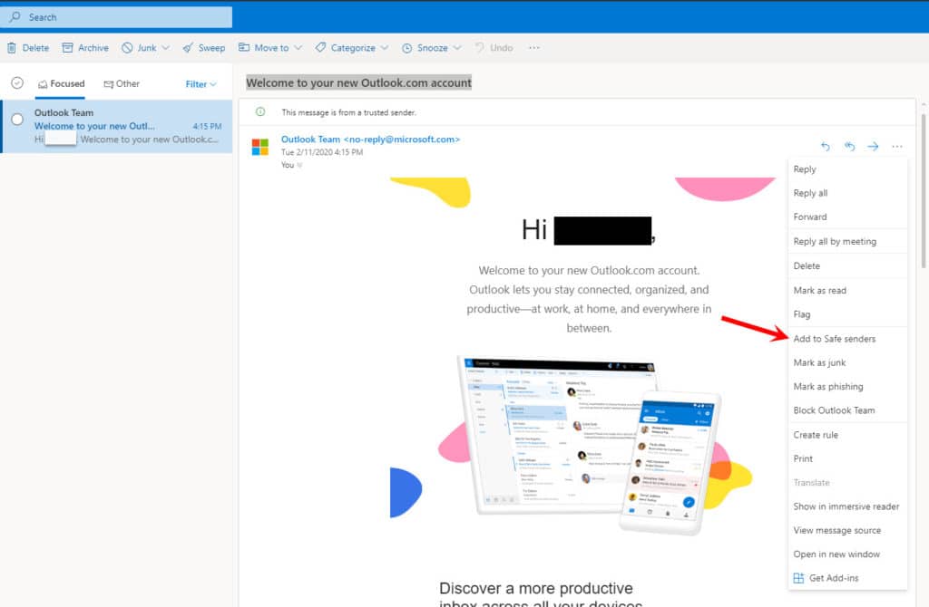Select the Reply all icon in the message header
The image size is (929, 607).
[848, 146]
